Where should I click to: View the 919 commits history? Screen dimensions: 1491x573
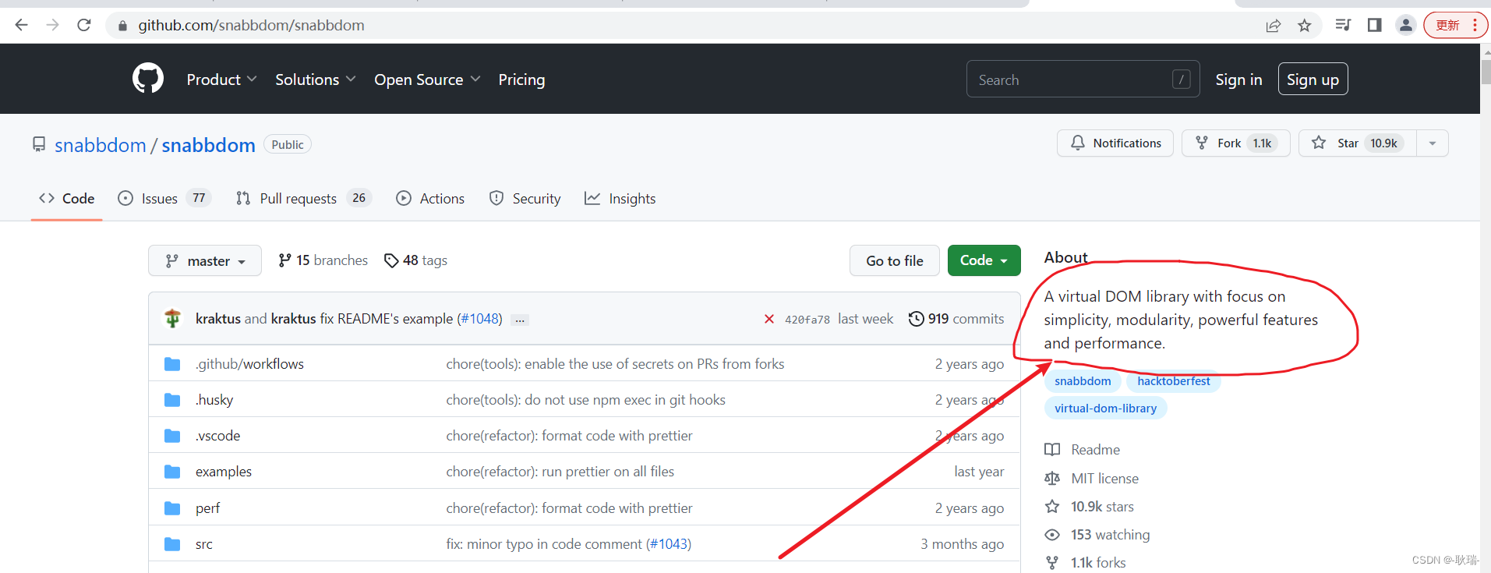coord(956,319)
